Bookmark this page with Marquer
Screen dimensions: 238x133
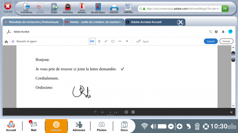[82, 8]
